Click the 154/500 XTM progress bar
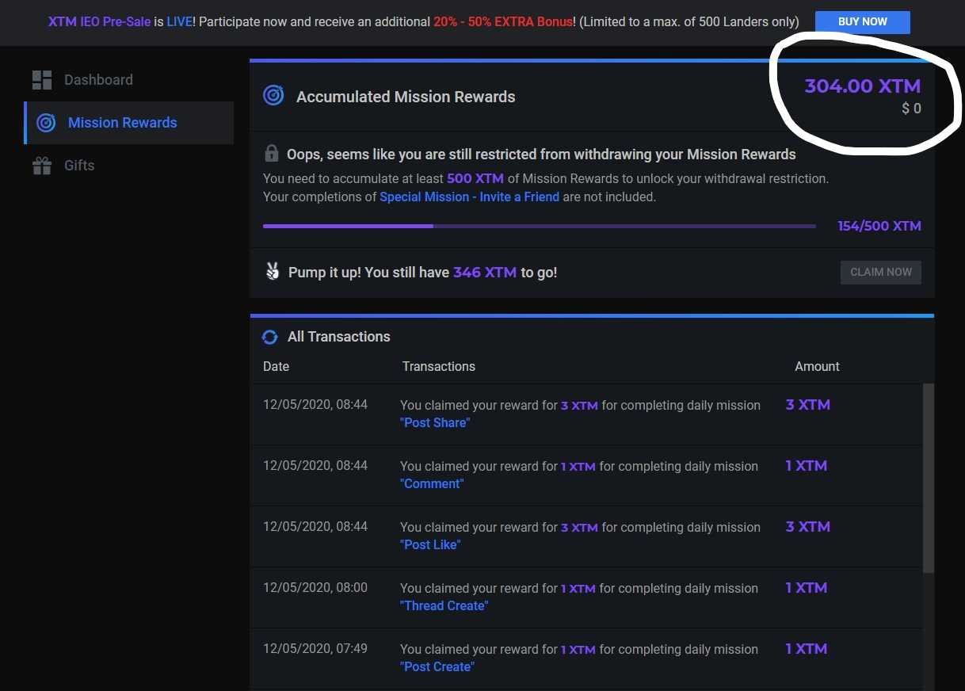Image resolution: width=965 pixels, height=691 pixels. (539, 227)
